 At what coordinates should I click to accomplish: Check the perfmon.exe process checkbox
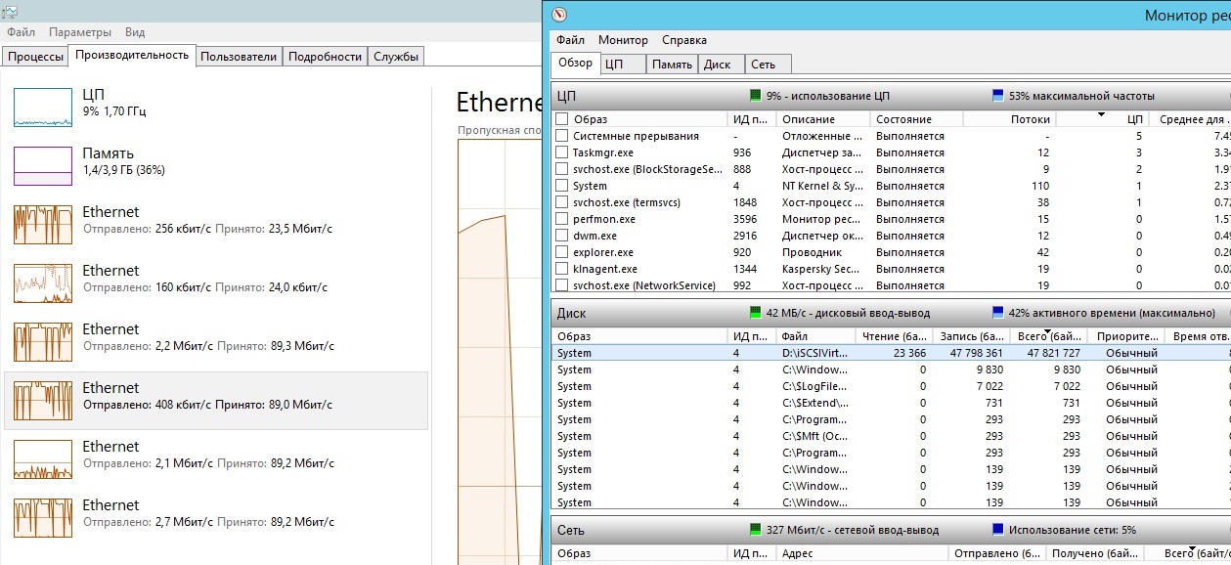561,219
